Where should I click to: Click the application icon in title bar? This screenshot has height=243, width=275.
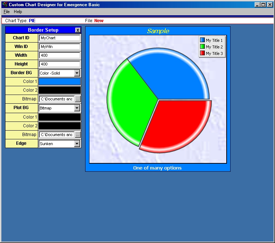coord(5,5)
